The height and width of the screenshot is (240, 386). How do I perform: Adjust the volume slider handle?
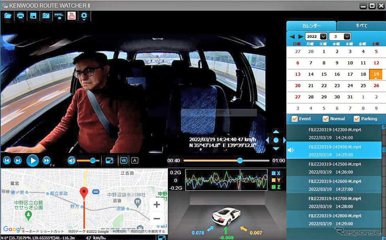click(x=93, y=161)
